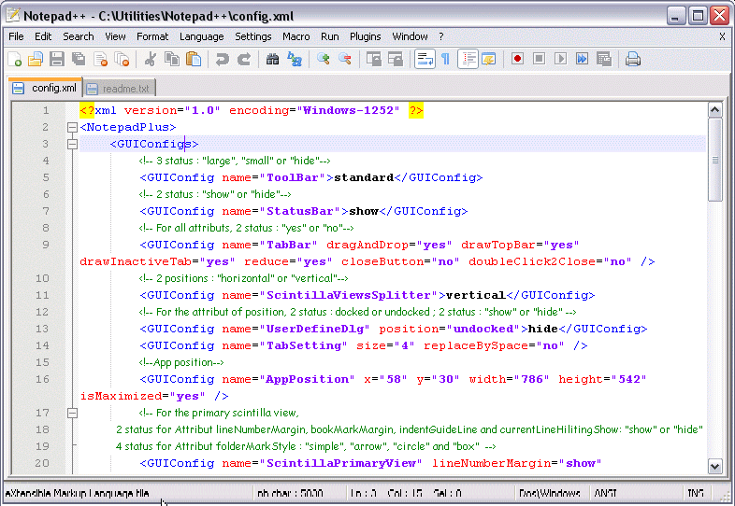This screenshot has height=506, width=735.
Task: Collapse the comment fold on line 17
Action: pos(72,413)
